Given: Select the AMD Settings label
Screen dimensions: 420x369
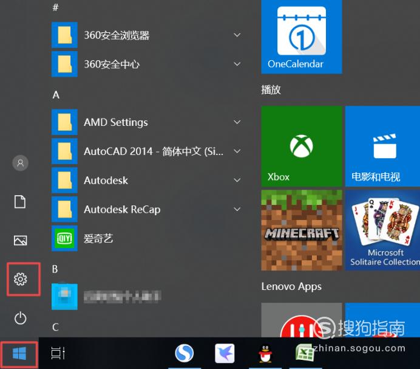Looking at the screenshot, I should click(x=116, y=122).
